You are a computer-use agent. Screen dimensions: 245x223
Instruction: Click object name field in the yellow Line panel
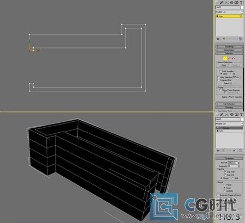pos(228,7)
